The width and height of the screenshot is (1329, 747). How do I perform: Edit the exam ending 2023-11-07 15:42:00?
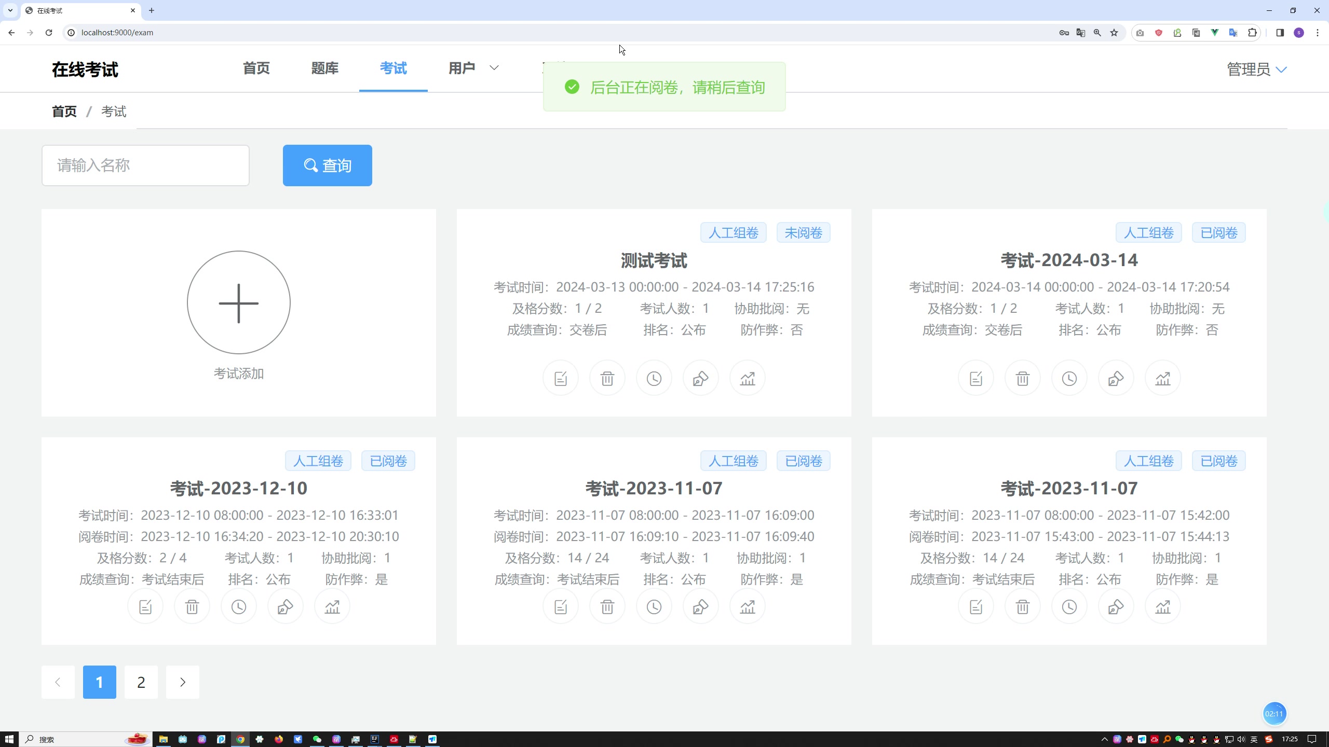pos(976,606)
